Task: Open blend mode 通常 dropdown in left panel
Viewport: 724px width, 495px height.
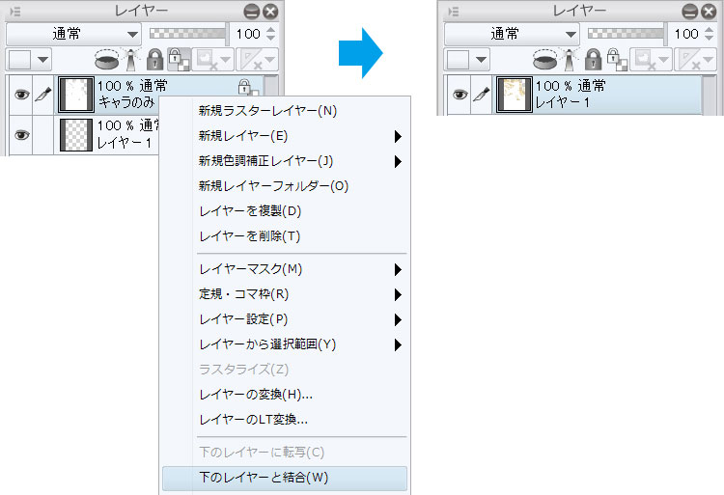Action: click(x=73, y=34)
